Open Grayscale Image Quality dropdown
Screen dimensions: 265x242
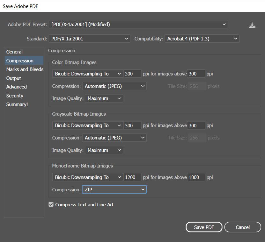click(x=104, y=150)
